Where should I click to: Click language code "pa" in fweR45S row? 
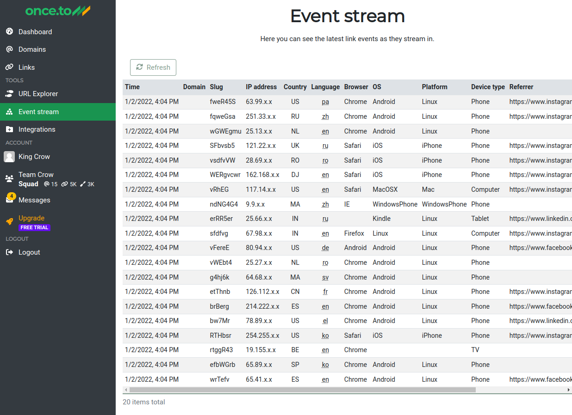click(x=325, y=102)
